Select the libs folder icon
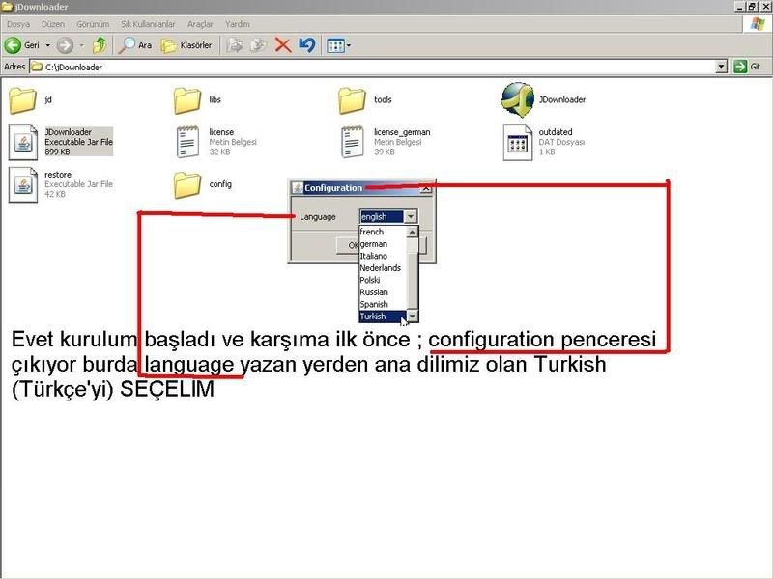 click(x=187, y=100)
